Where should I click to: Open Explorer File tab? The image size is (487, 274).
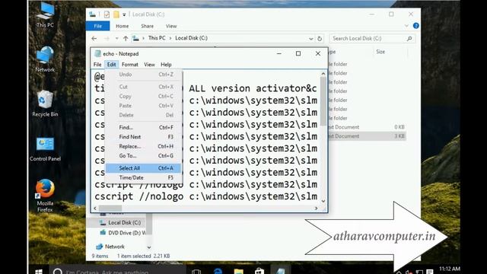point(98,26)
